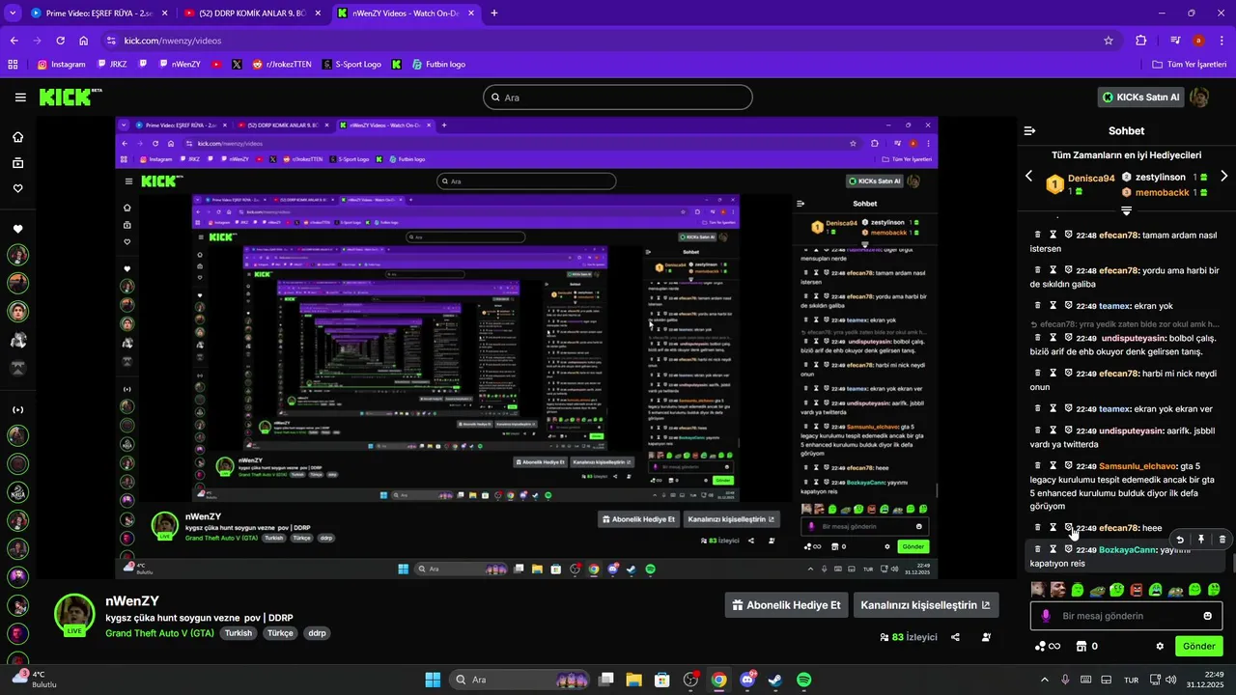Viewport: 1236px width, 695px height.
Task: Delete teamex's 'ekran yok' message
Action: 1038,305
